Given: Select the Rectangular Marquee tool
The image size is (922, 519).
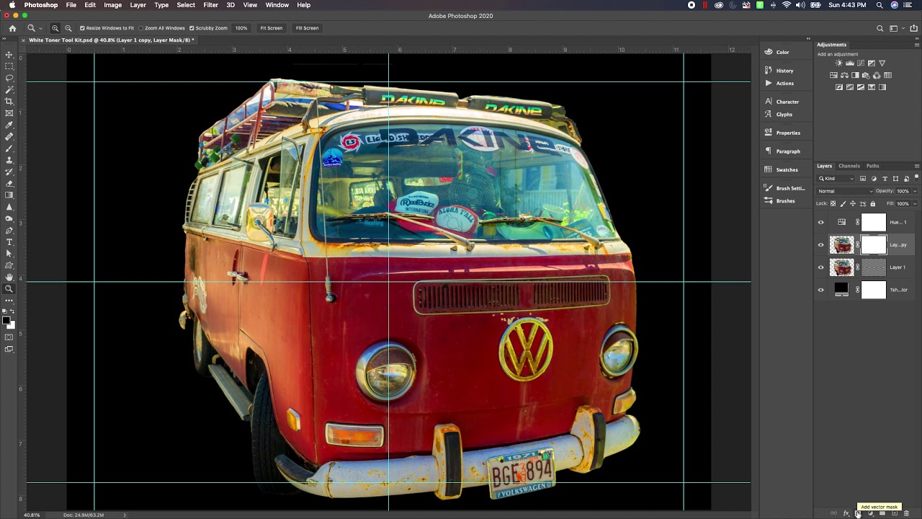Looking at the screenshot, I should [x=9, y=66].
